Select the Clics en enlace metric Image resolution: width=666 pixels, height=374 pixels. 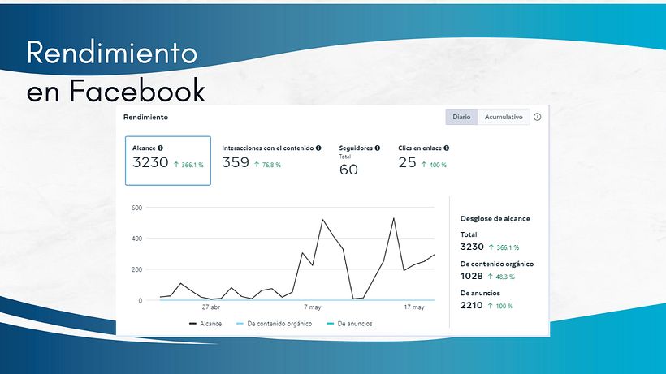423,157
